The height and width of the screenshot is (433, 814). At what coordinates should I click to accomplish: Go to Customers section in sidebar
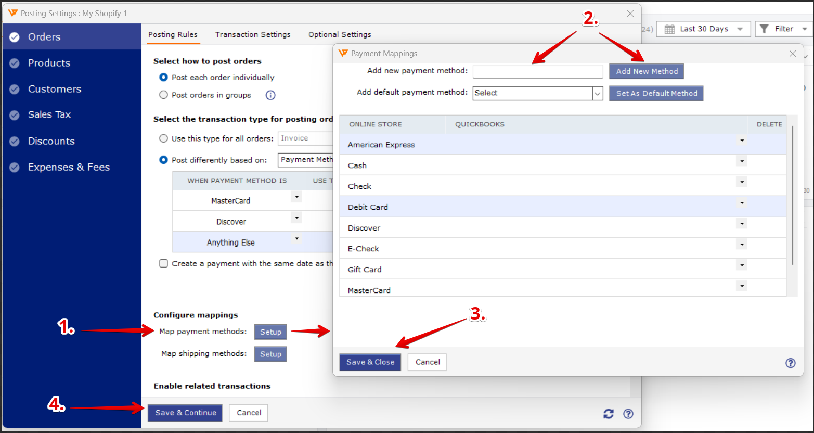pyautogui.click(x=72, y=89)
